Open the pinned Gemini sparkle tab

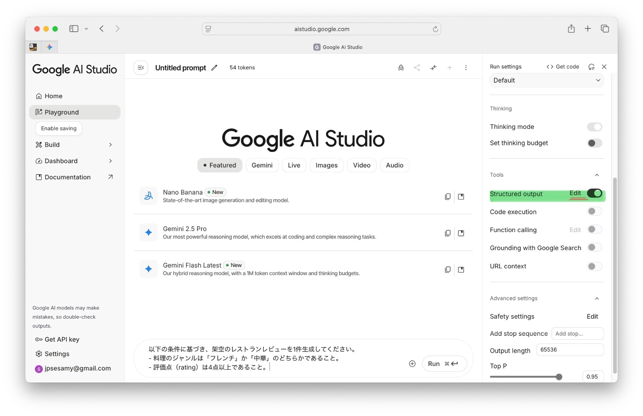coord(50,47)
